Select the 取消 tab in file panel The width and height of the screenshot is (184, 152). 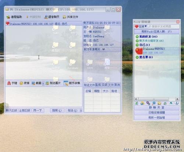point(117,85)
